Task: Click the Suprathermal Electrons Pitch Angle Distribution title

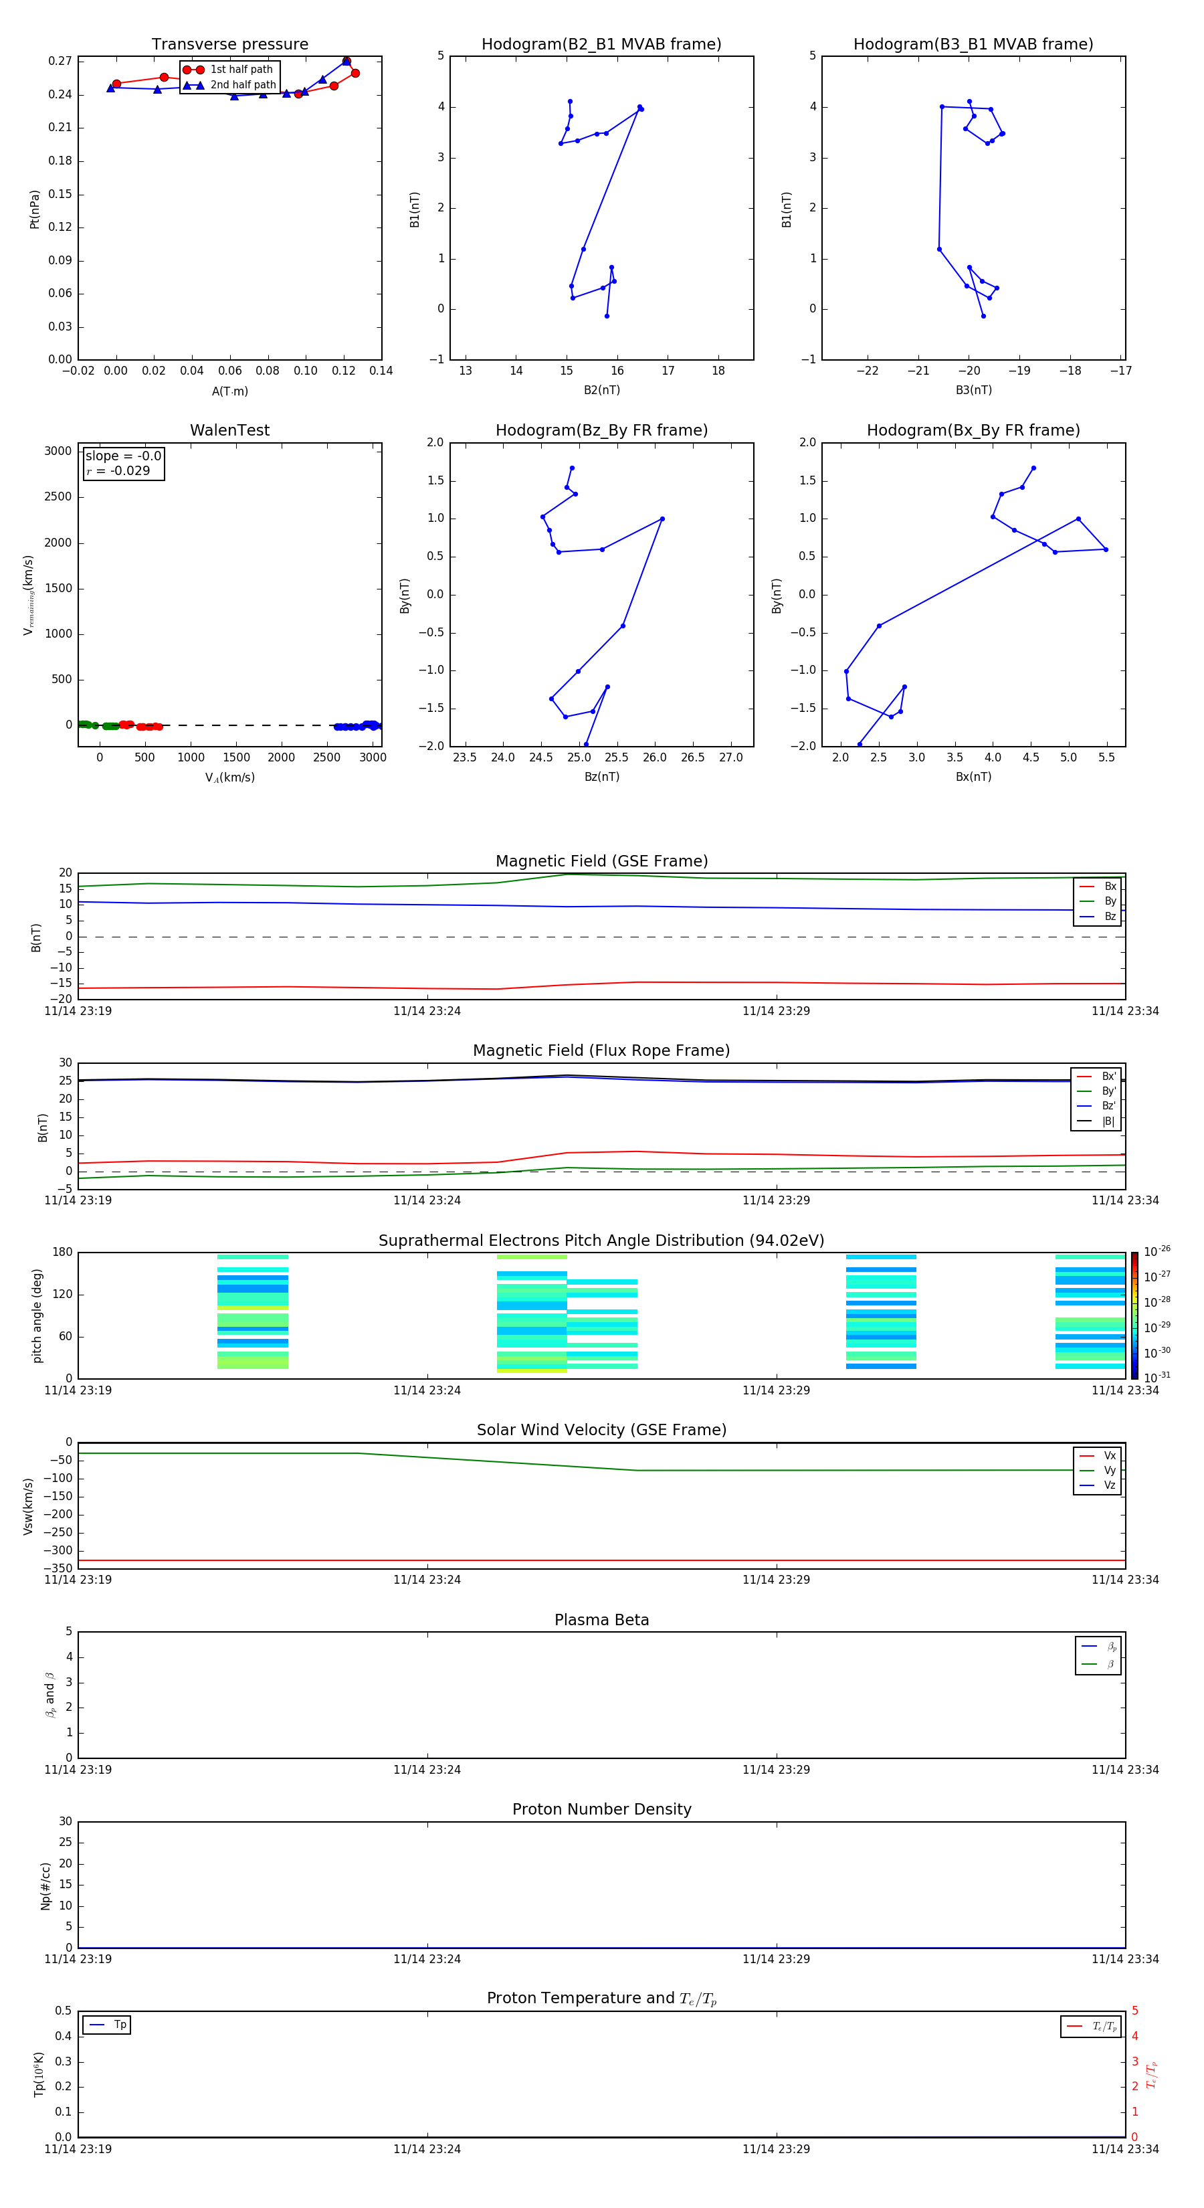Action: pyautogui.click(x=601, y=1241)
